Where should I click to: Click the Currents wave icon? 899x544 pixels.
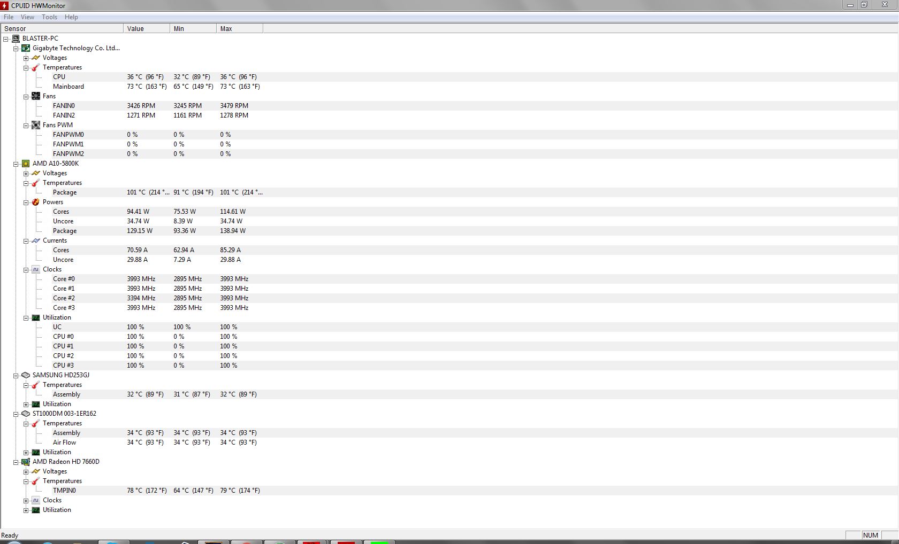point(36,240)
